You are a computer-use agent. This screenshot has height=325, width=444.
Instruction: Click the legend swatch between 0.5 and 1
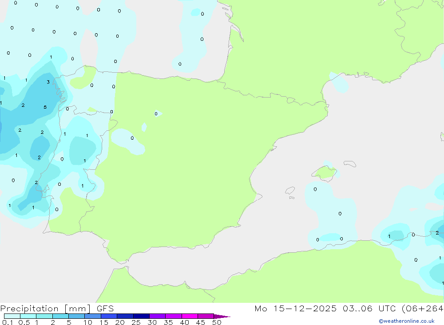coord(28,316)
